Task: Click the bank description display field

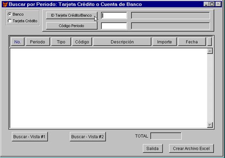Action: pyautogui.click(x=170, y=16)
